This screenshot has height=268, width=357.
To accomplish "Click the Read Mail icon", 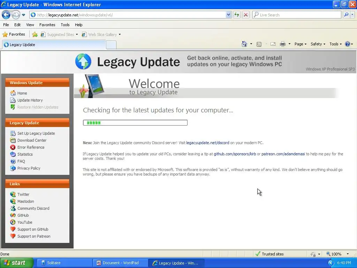I will pyautogui.click(x=273, y=44).
